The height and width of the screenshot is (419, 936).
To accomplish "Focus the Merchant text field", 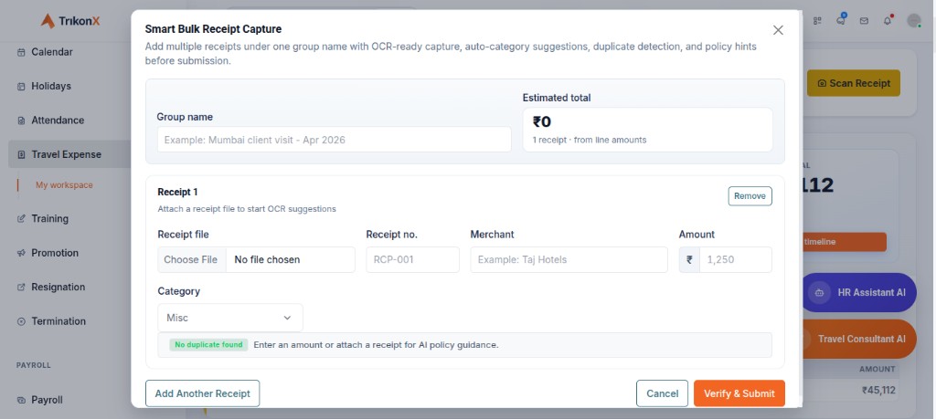I will click(569, 260).
